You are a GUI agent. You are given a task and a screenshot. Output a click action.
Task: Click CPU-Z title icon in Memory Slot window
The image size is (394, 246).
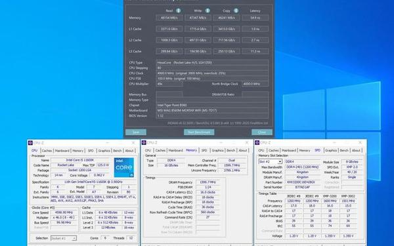257,142
